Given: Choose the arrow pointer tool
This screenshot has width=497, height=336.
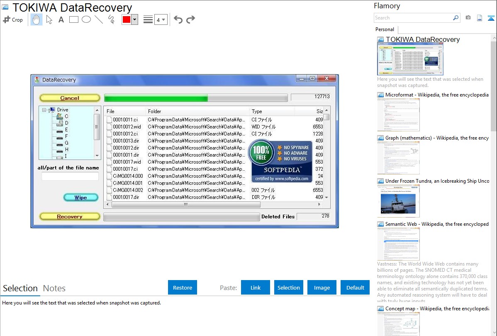Looking at the screenshot, I should click(49, 19).
